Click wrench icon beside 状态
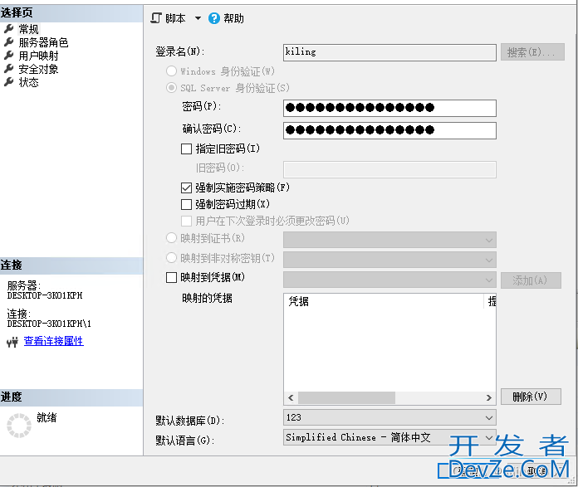This screenshot has width=578, height=487. pyautogui.click(x=9, y=82)
